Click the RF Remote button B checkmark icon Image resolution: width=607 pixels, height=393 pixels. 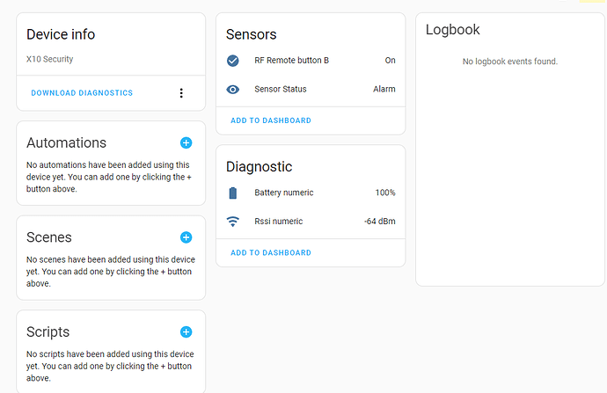[x=233, y=61]
